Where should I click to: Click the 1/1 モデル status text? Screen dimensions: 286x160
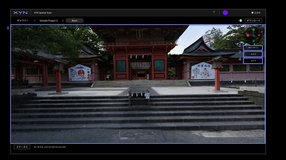click(x=50, y=147)
